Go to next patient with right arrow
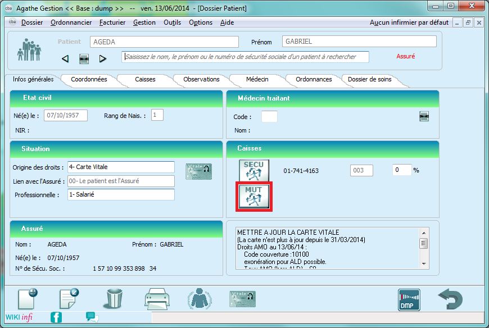This screenshot has width=489, height=328. [103, 58]
